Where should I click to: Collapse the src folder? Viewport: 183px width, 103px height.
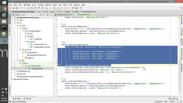click(x=15, y=23)
